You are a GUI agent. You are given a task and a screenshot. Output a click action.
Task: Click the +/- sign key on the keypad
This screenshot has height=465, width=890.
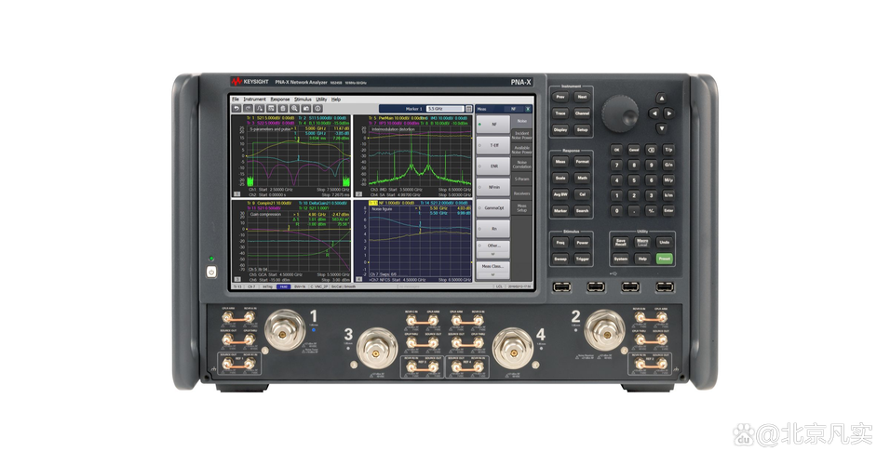651,210
